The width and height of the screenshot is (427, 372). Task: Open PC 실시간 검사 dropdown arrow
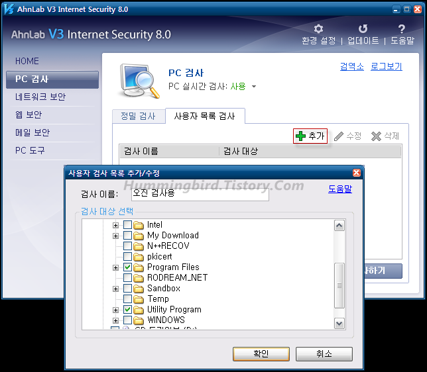pyautogui.click(x=254, y=87)
